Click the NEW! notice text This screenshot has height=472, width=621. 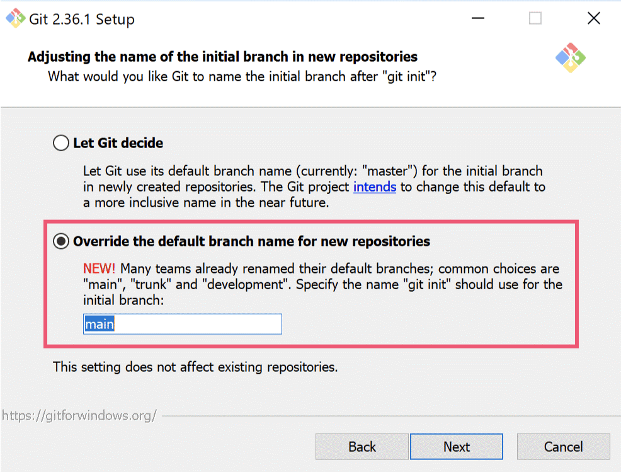coord(99,268)
